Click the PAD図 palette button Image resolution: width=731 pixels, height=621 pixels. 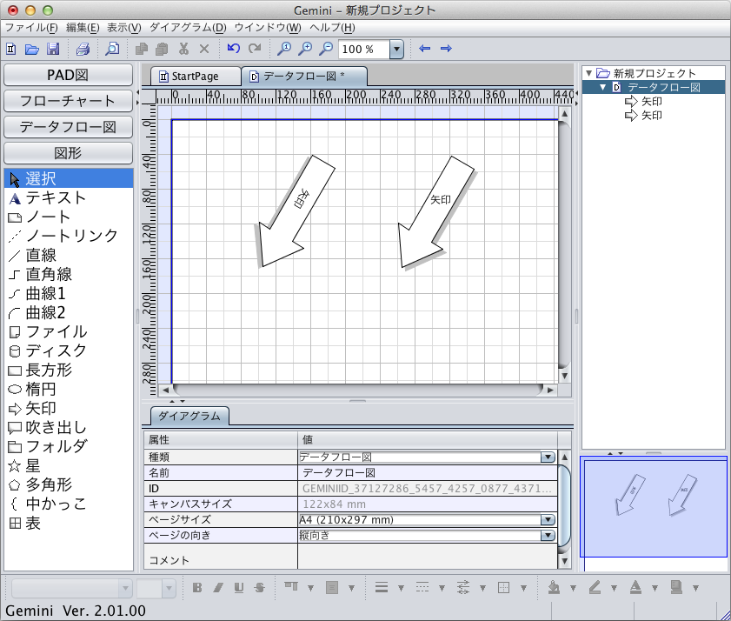pyautogui.click(x=68, y=75)
